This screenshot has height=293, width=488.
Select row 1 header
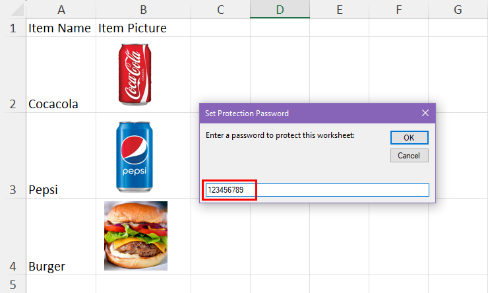(x=13, y=28)
